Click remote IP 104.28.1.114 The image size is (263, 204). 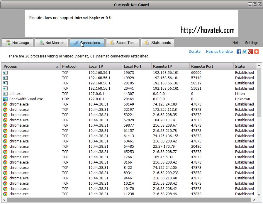[x=164, y=120]
